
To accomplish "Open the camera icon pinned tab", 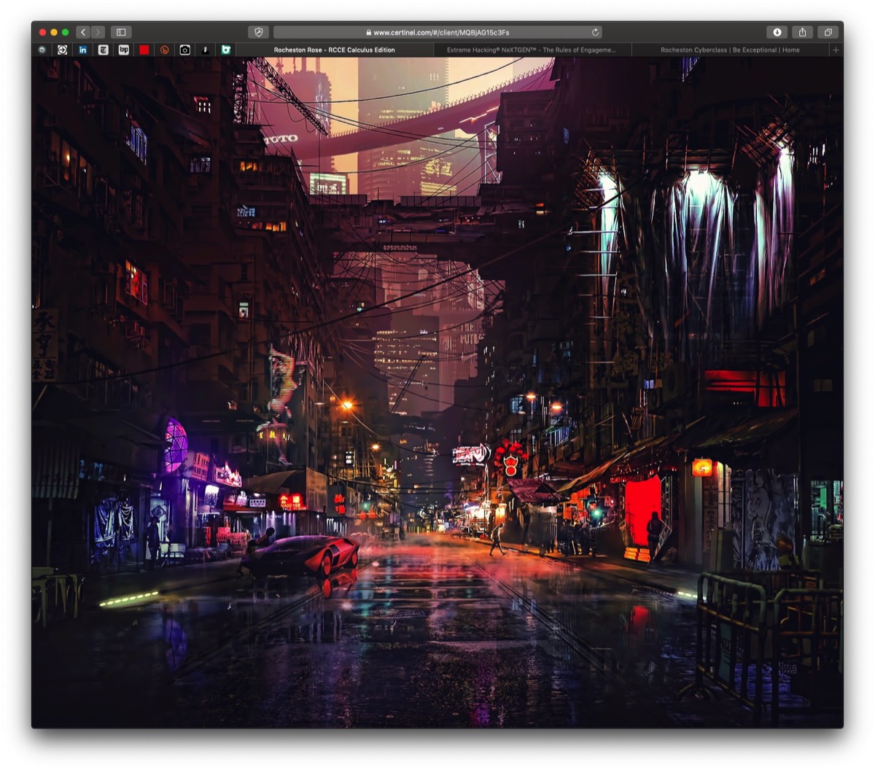I will click(x=185, y=50).
